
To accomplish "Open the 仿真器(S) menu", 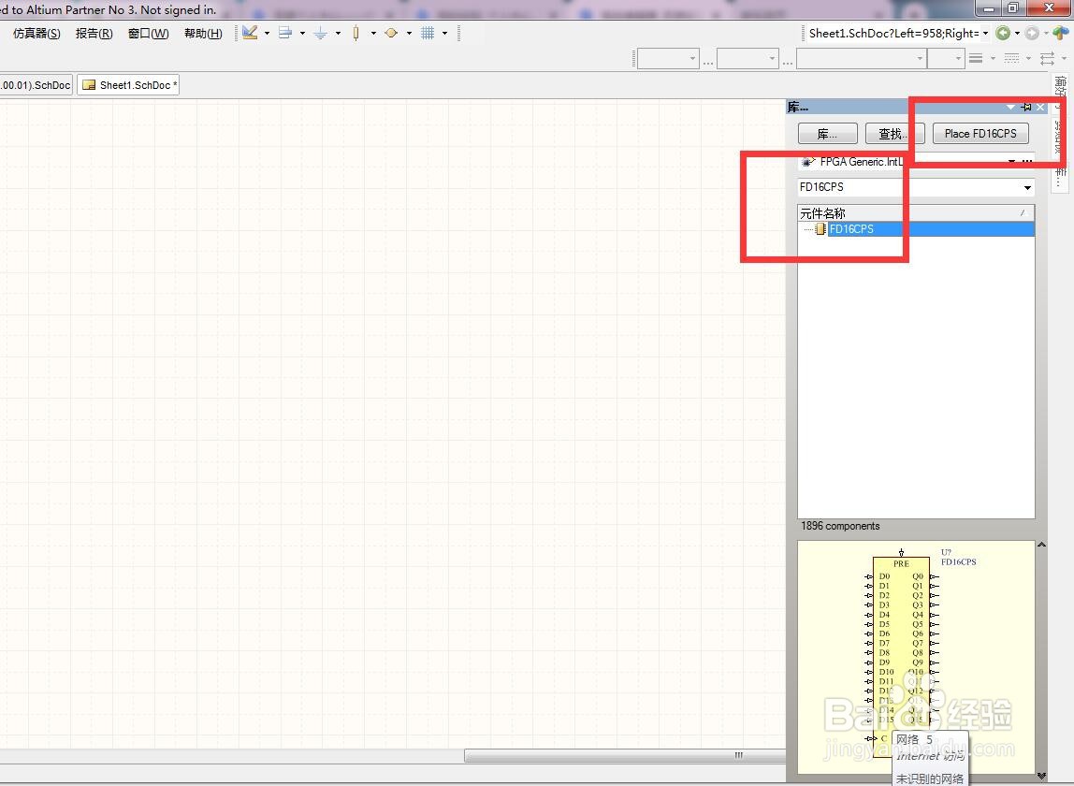I will [x=36, y=33].
